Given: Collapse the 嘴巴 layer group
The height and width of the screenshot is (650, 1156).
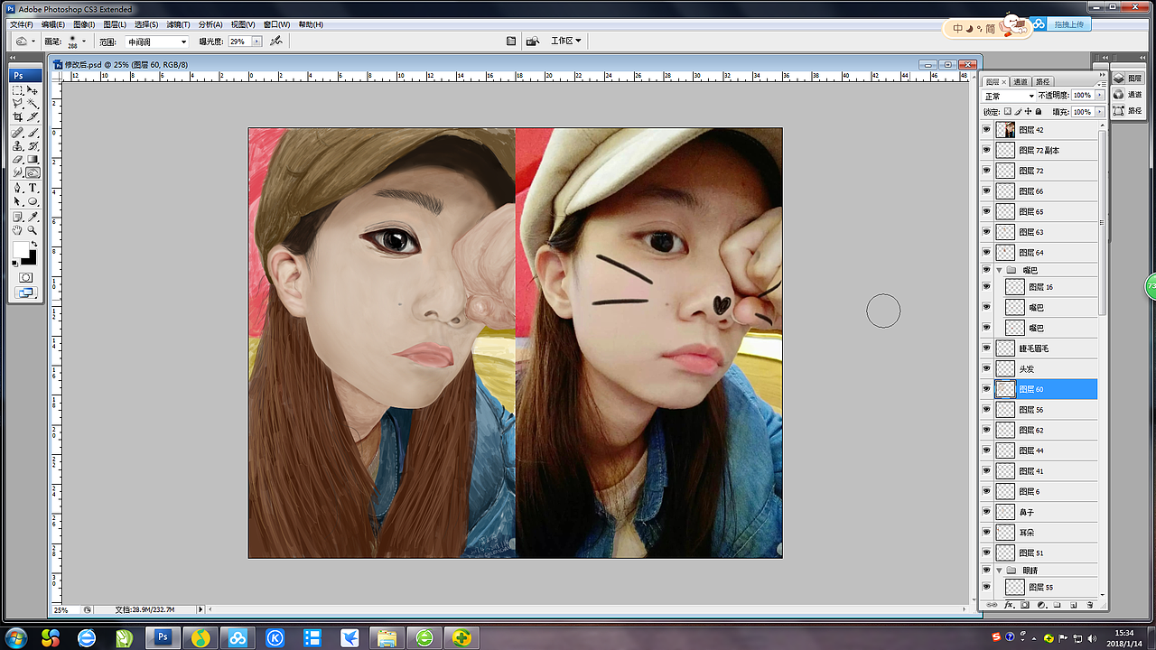Looking at the screenshot, I should (1000, 270).
